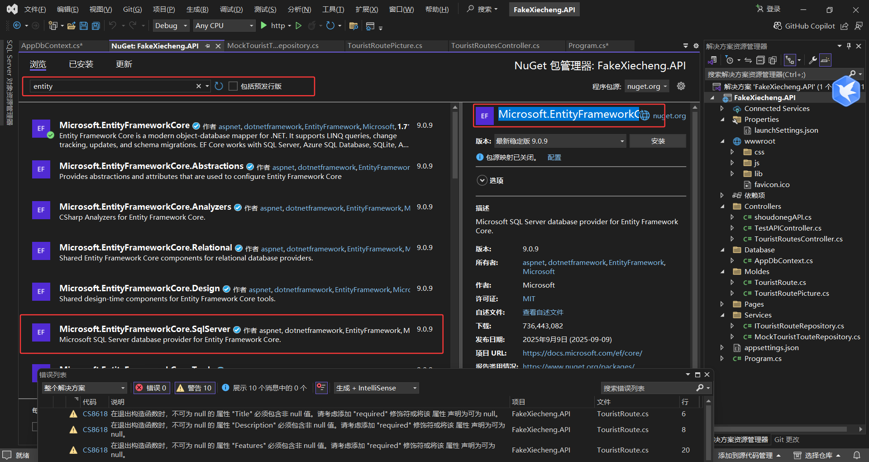Clear the entity search text

click(x=198, y=86)
